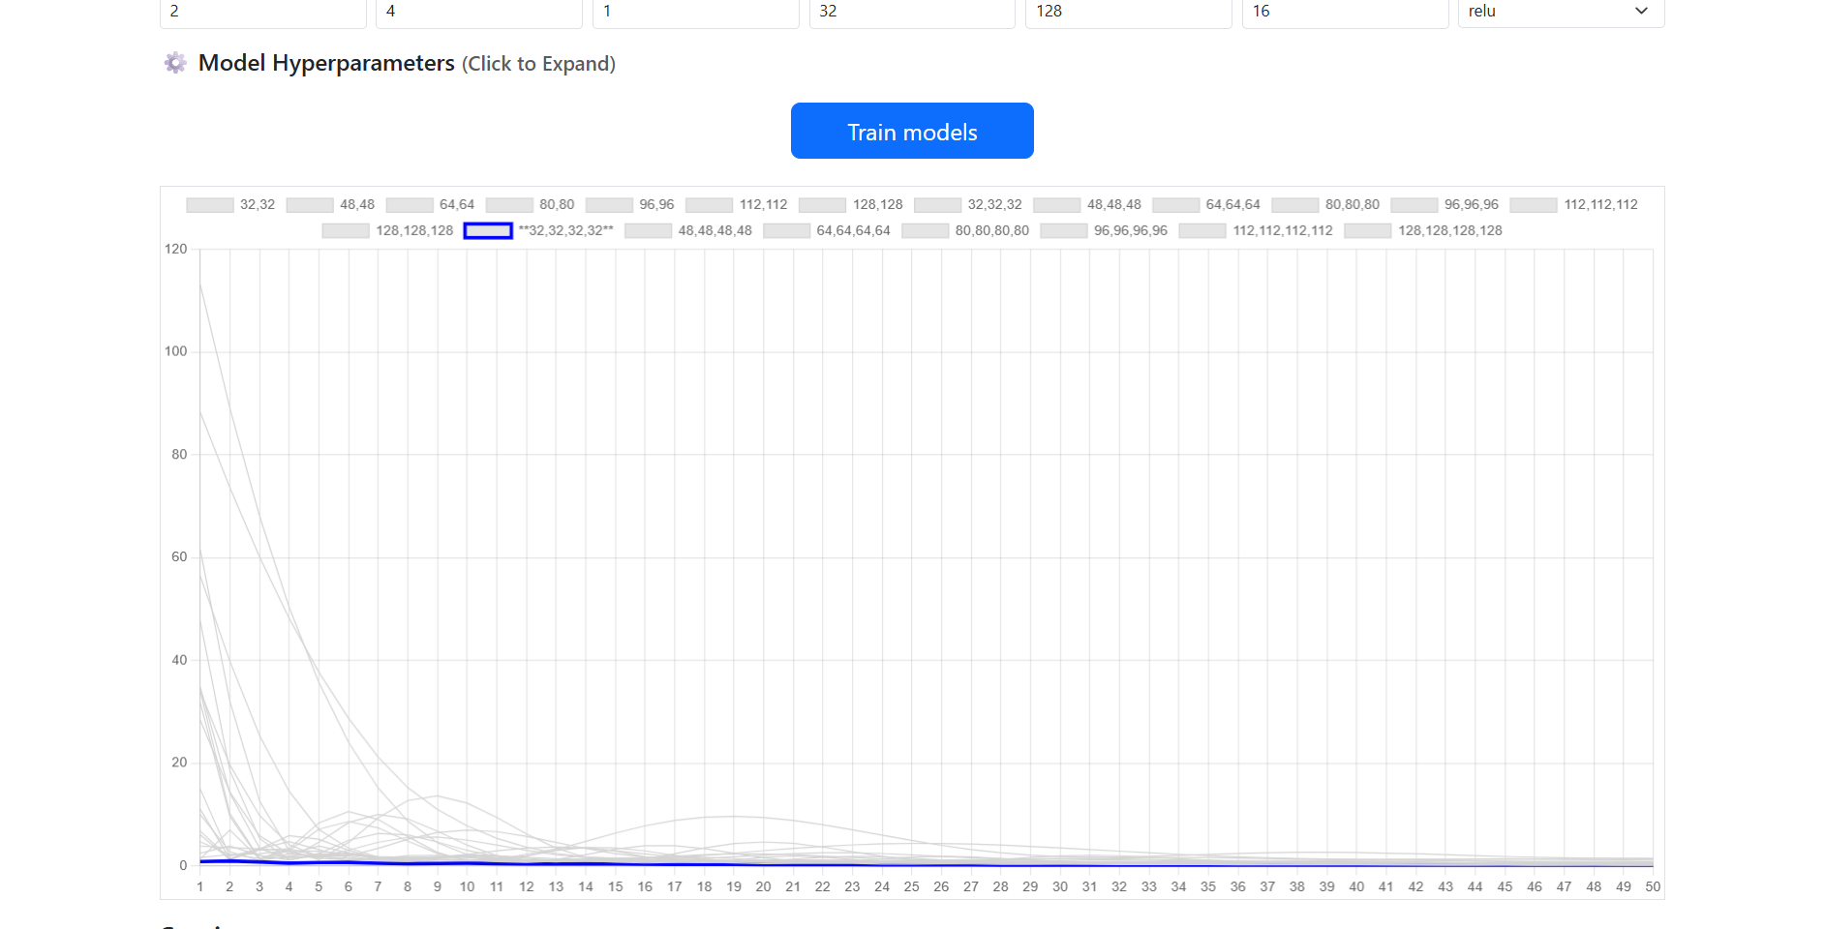Select the input field containing 2
Viewport: 1825px width, 929px height.
263,12
